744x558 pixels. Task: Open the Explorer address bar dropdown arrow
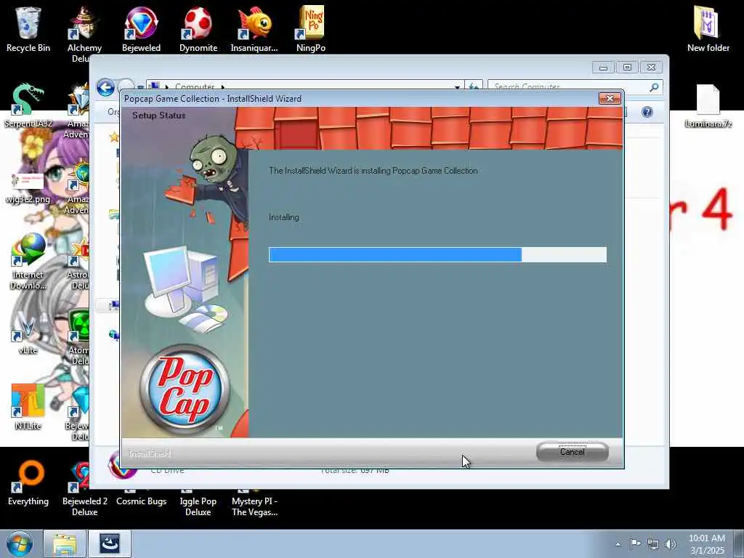click(457, 87)
